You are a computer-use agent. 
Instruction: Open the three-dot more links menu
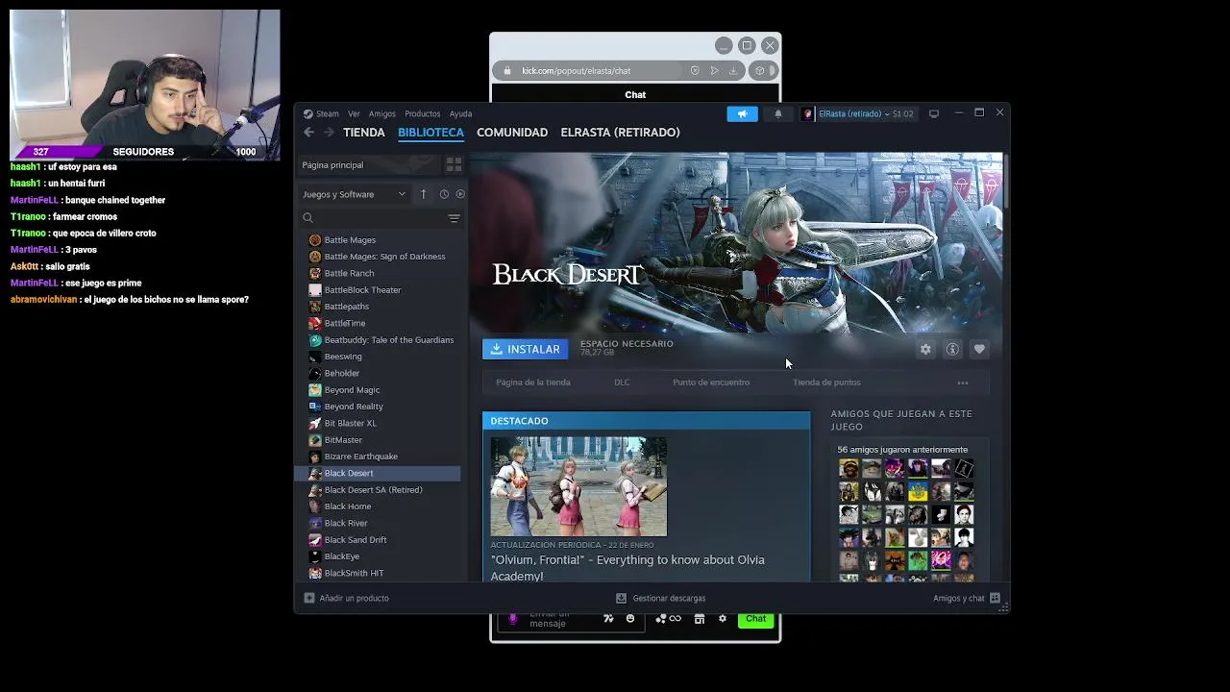click(963, 383)
